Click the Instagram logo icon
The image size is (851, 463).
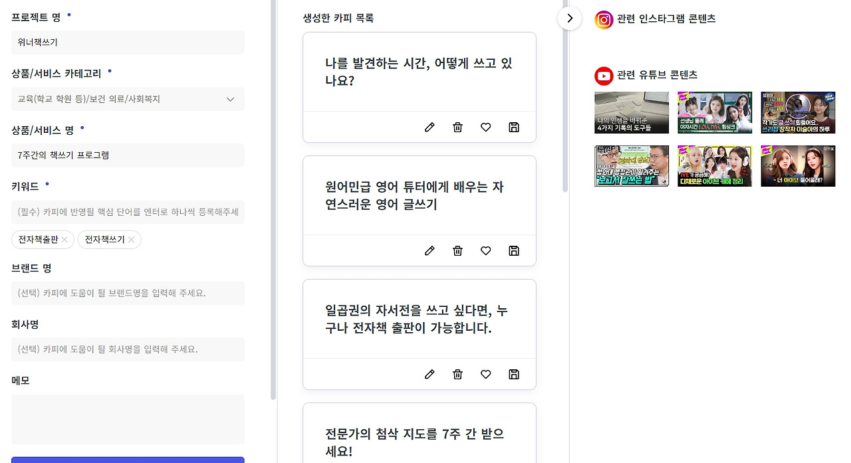(x=602, y=19)
